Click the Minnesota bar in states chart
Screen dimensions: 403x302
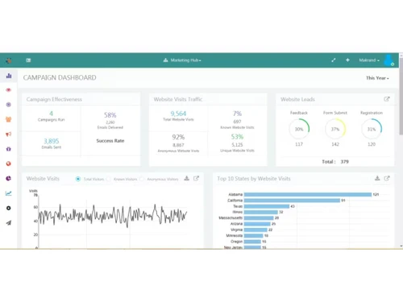tap(253, 235)
